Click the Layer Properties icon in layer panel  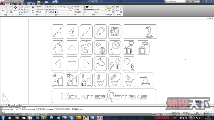[x=47, y=7]
